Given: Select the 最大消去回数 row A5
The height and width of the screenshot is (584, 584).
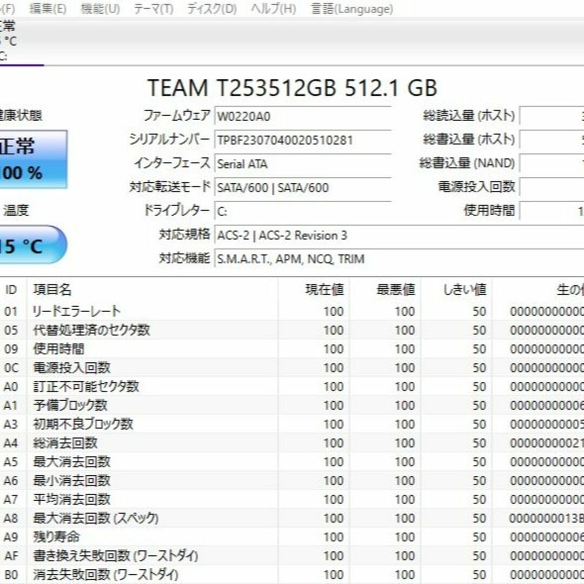Looking at the screenshot, I should tap(292, 462).
